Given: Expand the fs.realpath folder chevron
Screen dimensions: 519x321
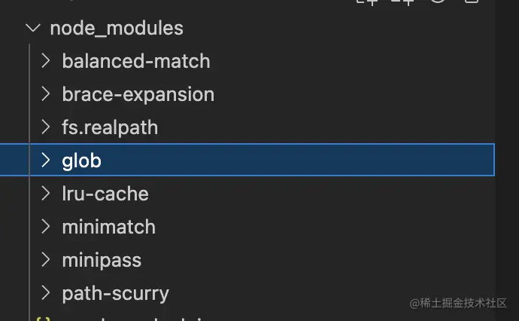Looking at the screenshot, I should point(46,127).
